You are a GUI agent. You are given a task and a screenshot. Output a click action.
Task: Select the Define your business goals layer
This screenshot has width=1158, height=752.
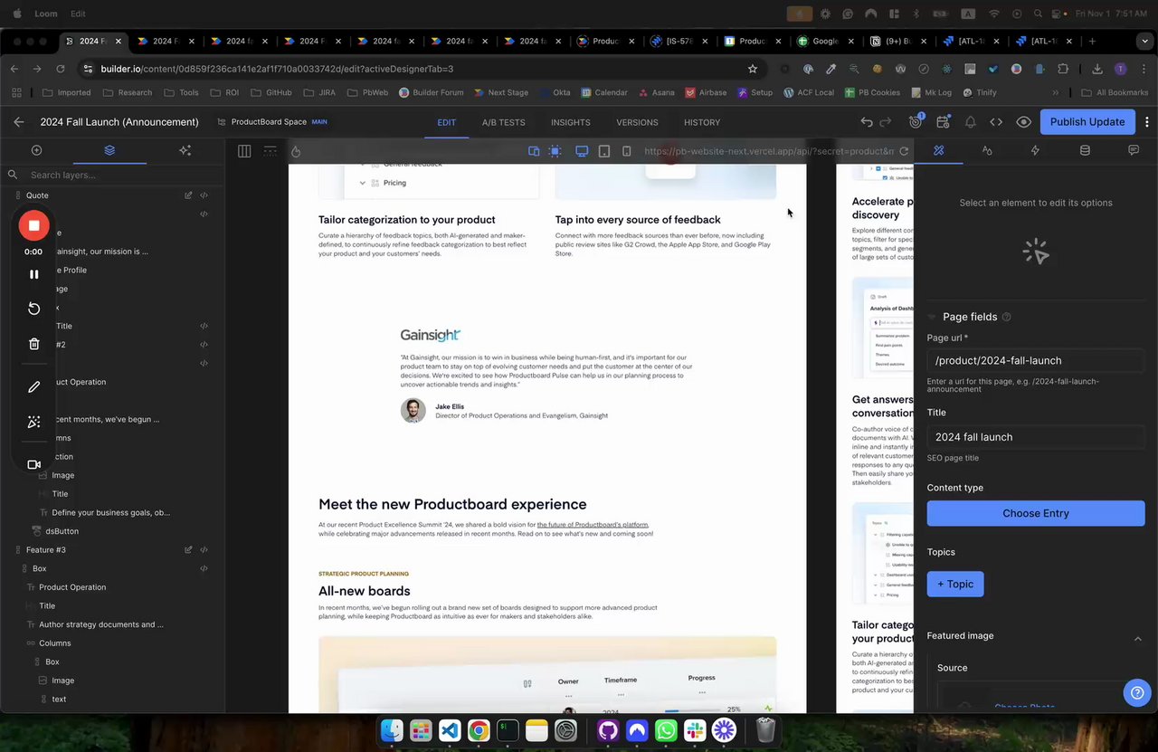pos(110,513)
